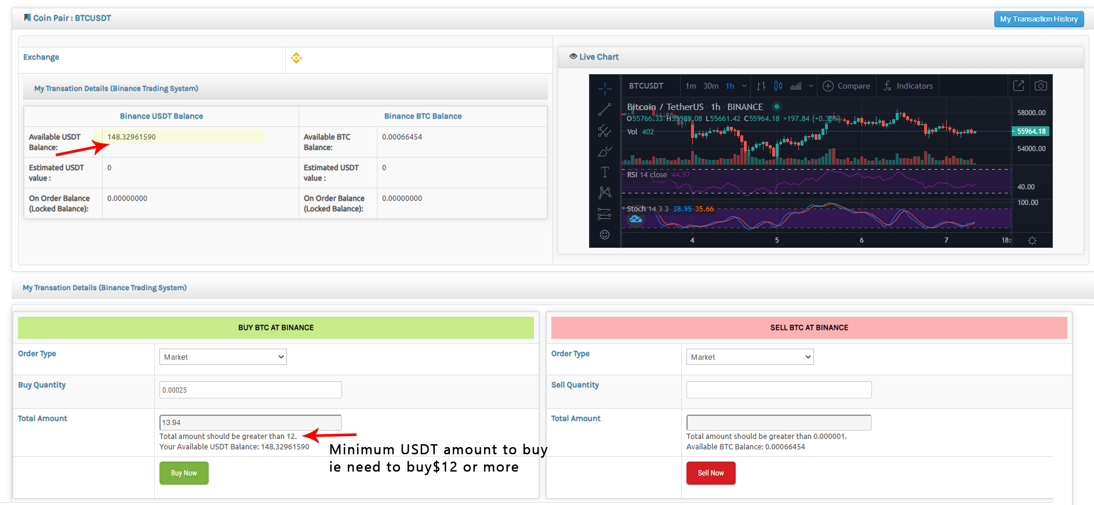Image resolution: width=1094 pixels, height=505 pixels.
Task: Take a chart snapshot with camera icon
Action: coord(1041,86)
